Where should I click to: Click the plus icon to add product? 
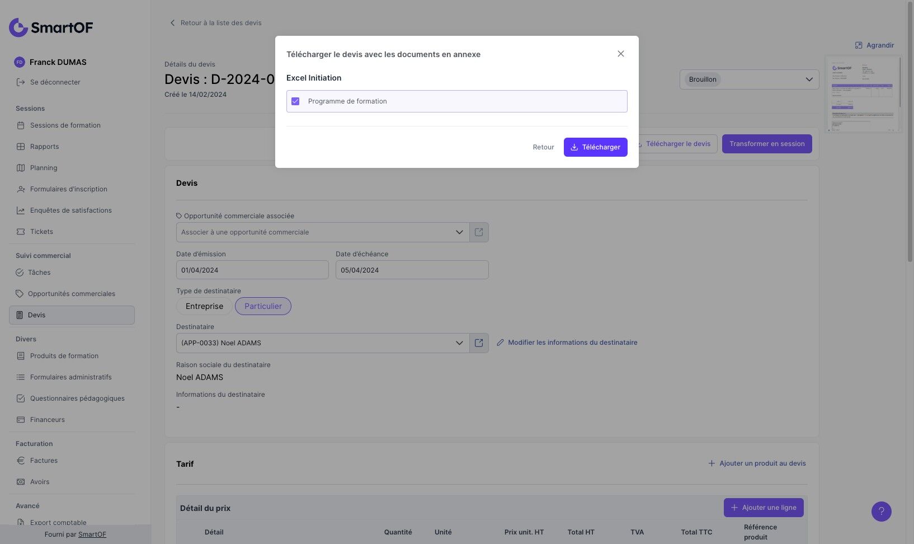coord(712,463)
